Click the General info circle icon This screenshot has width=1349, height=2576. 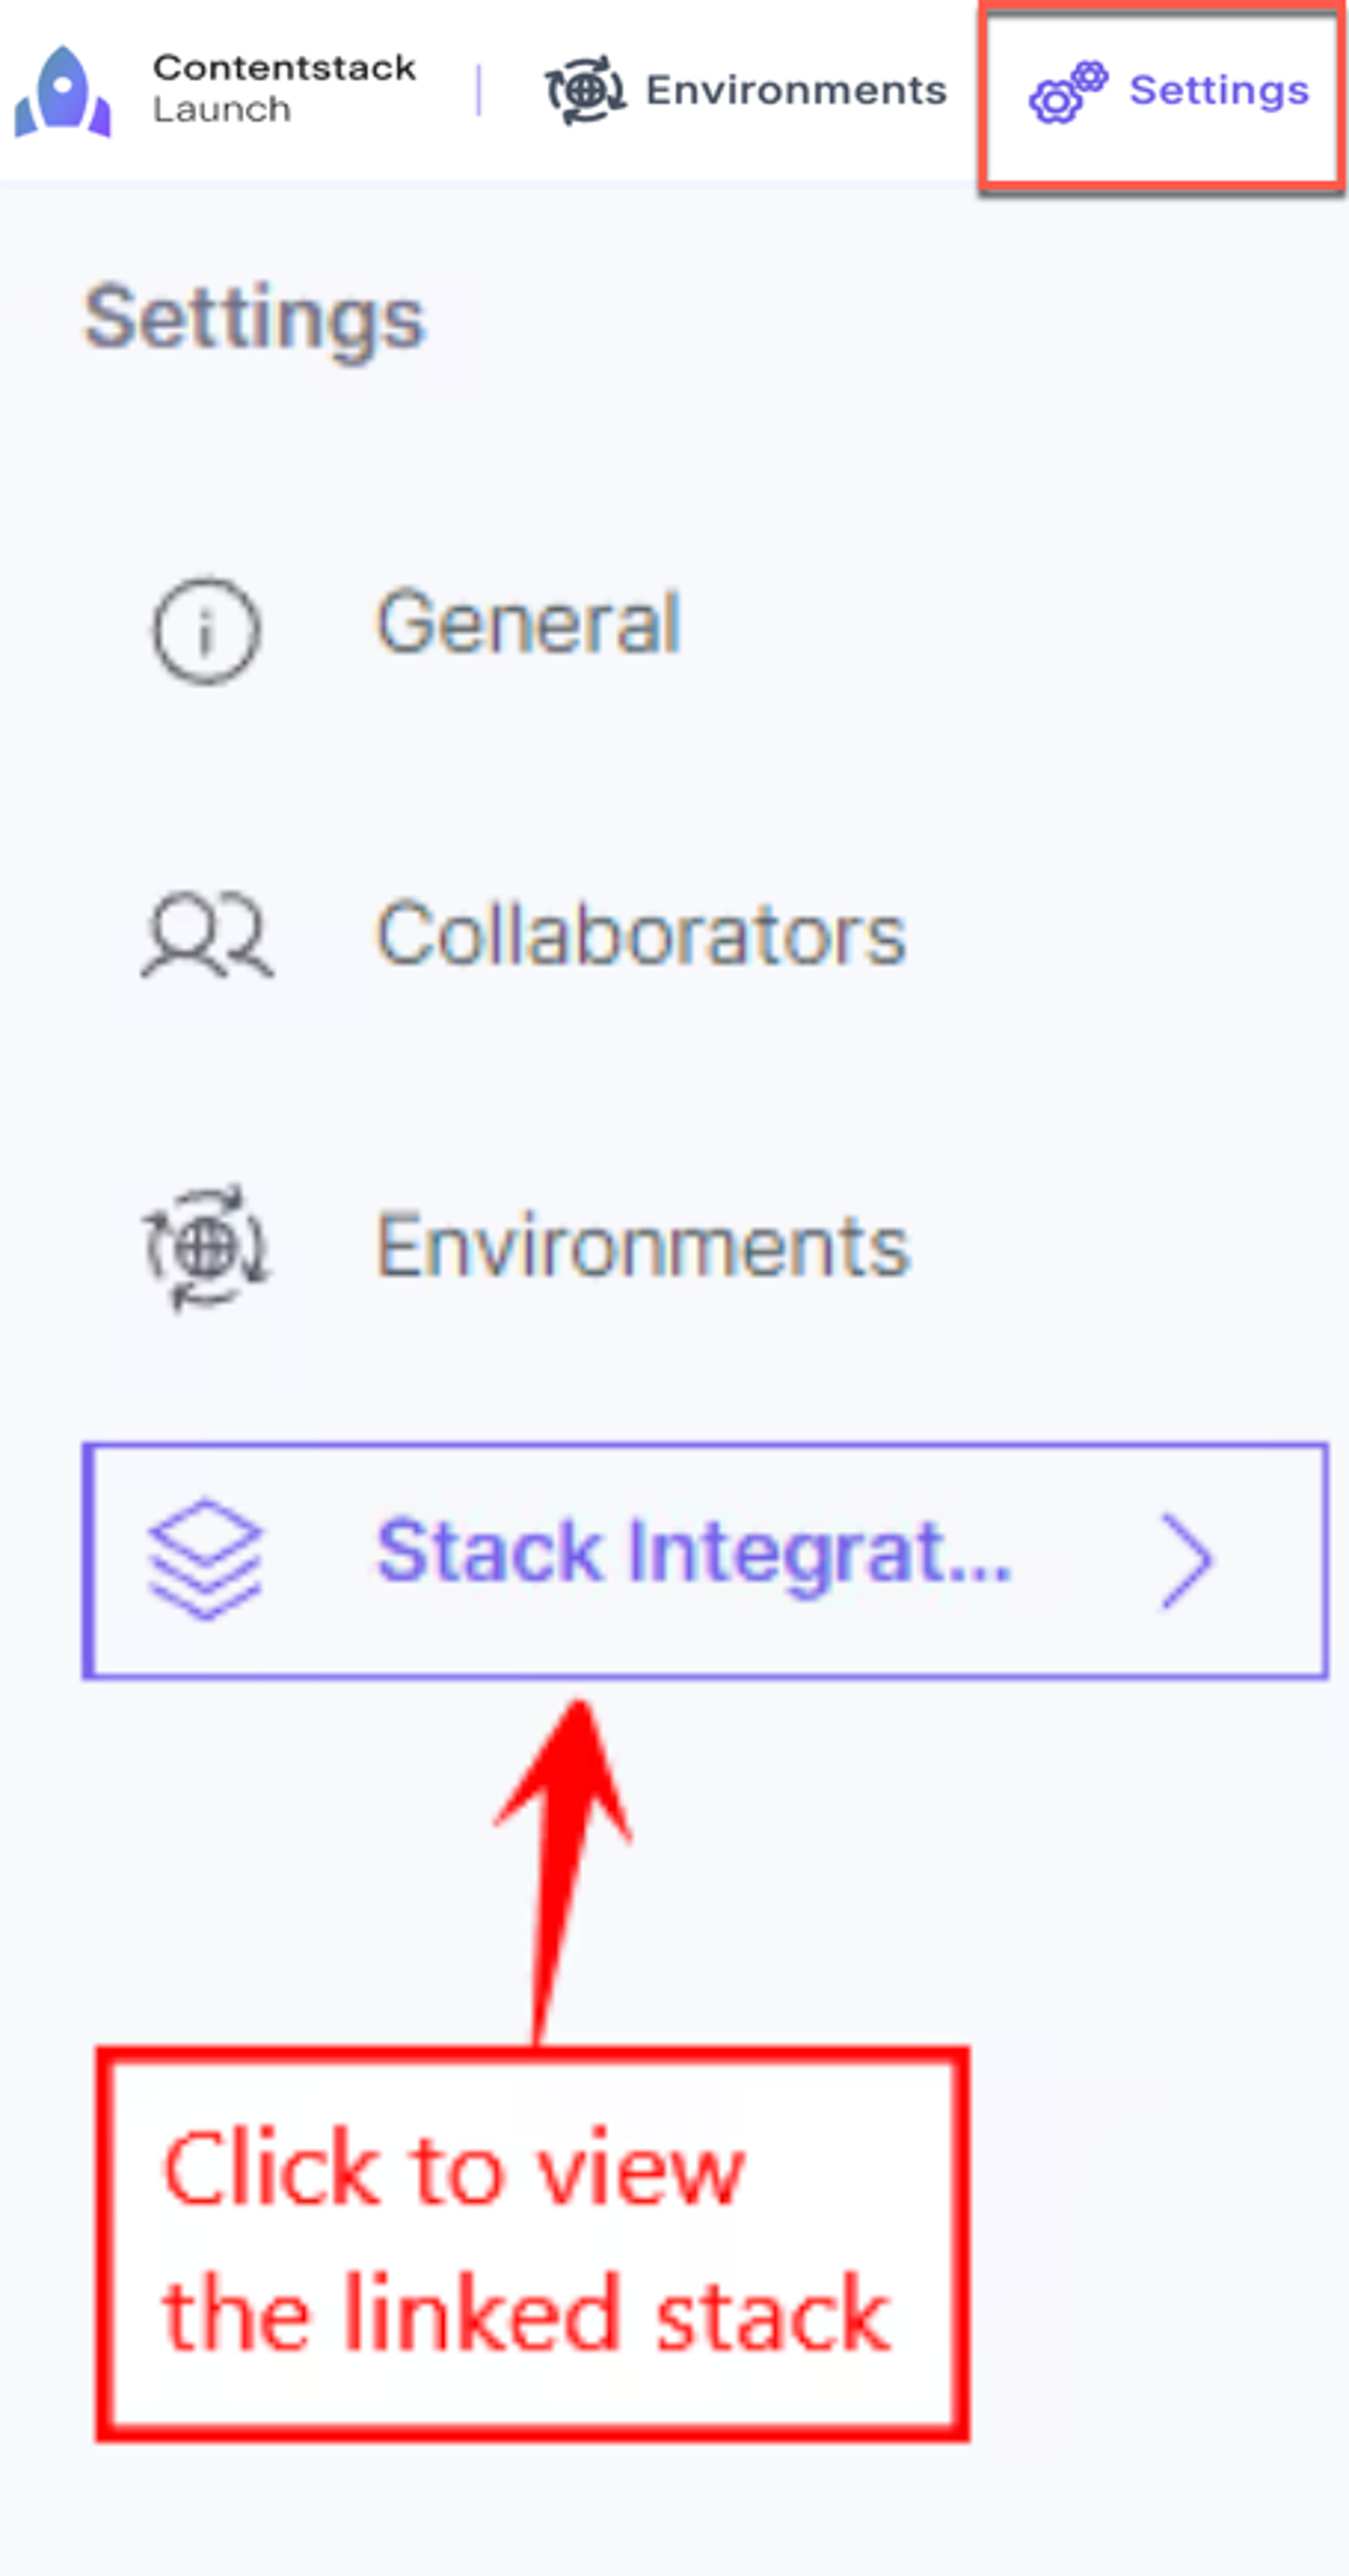206,630
